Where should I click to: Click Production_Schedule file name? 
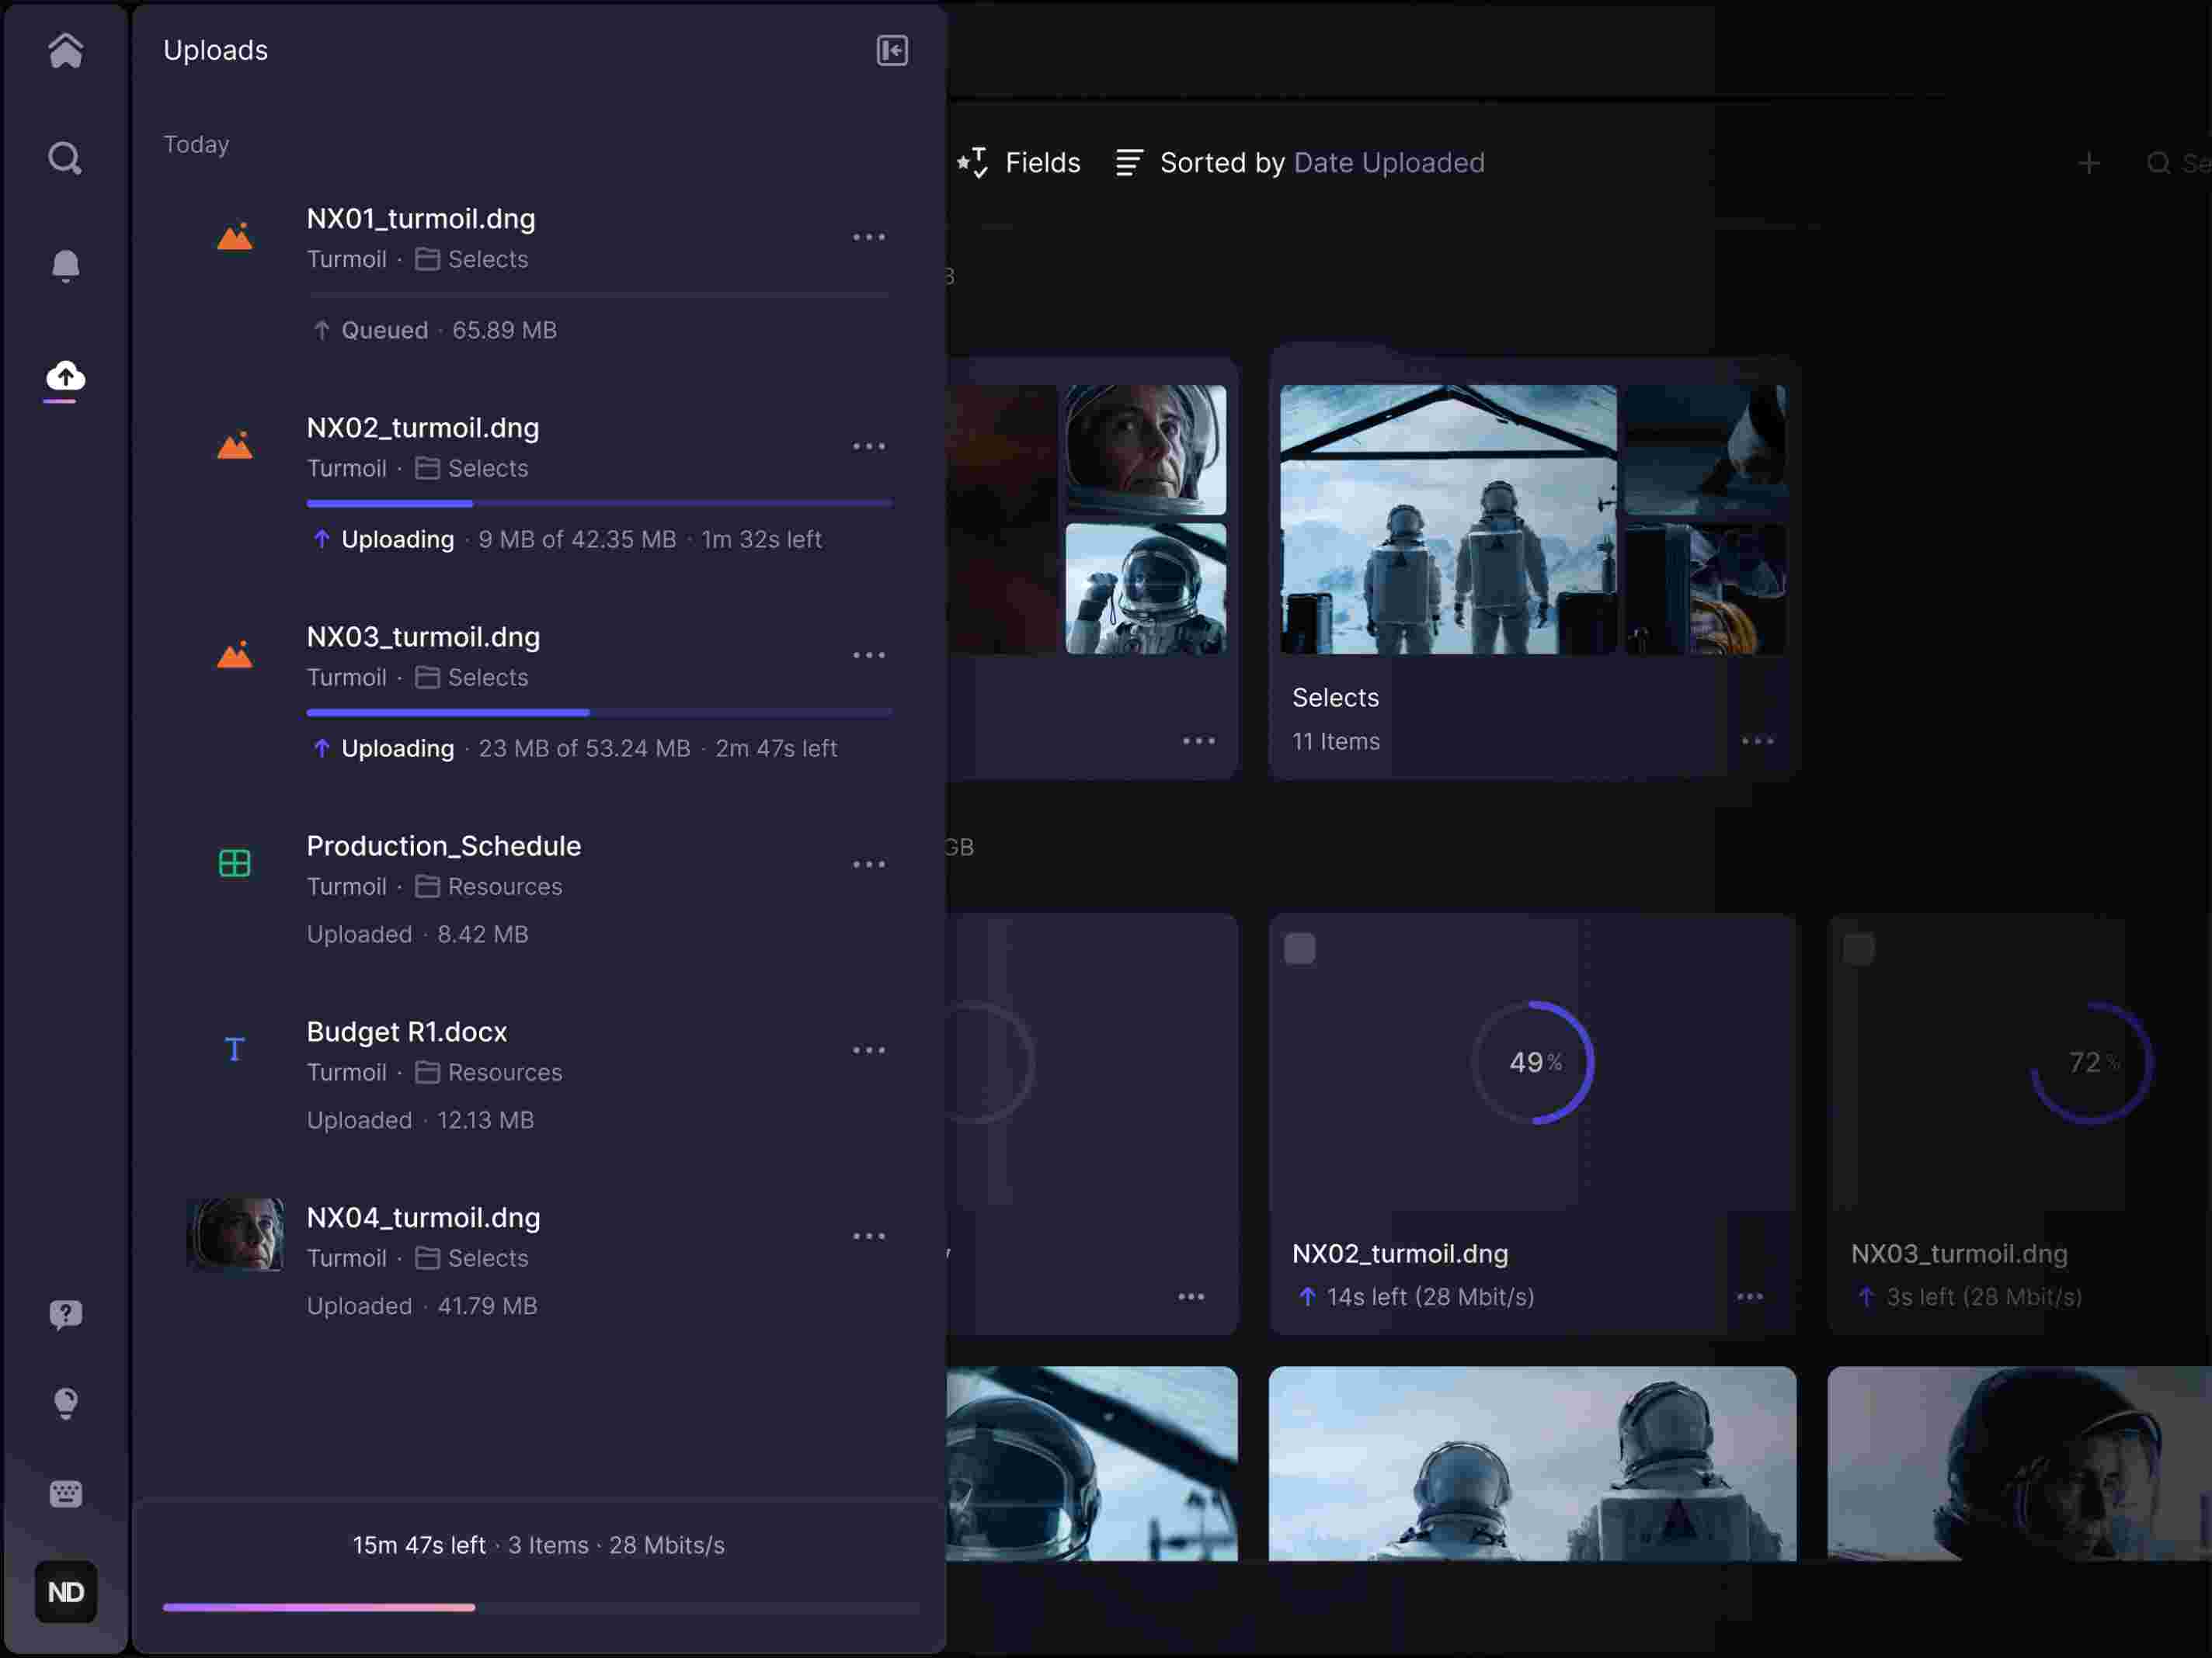tap(443, 847)
